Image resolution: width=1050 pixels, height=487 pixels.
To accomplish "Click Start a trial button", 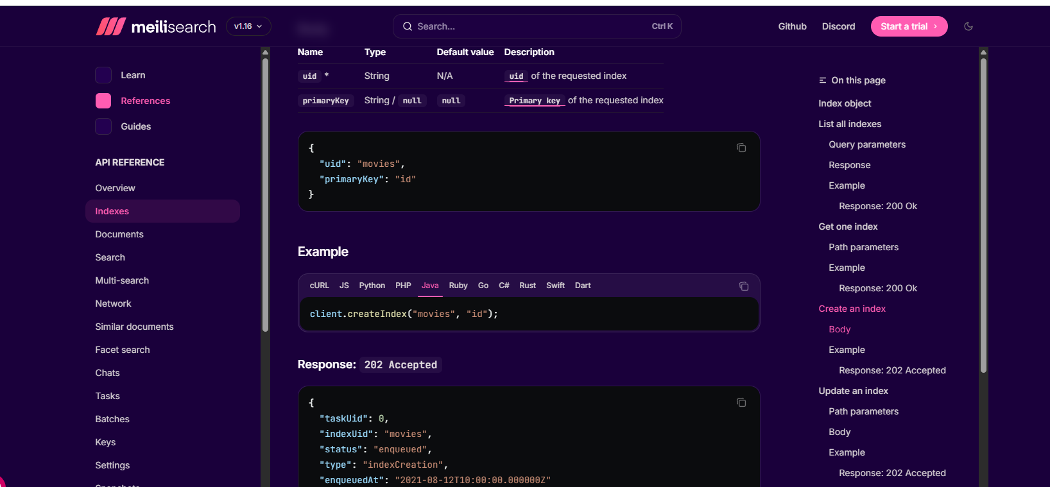I will click(909, 26).
